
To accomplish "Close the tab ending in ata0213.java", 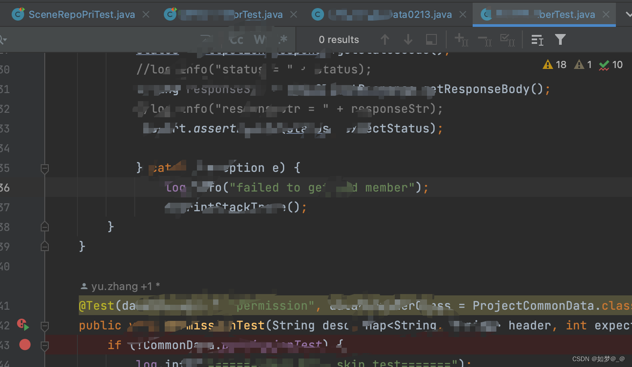I will [462, 15].
